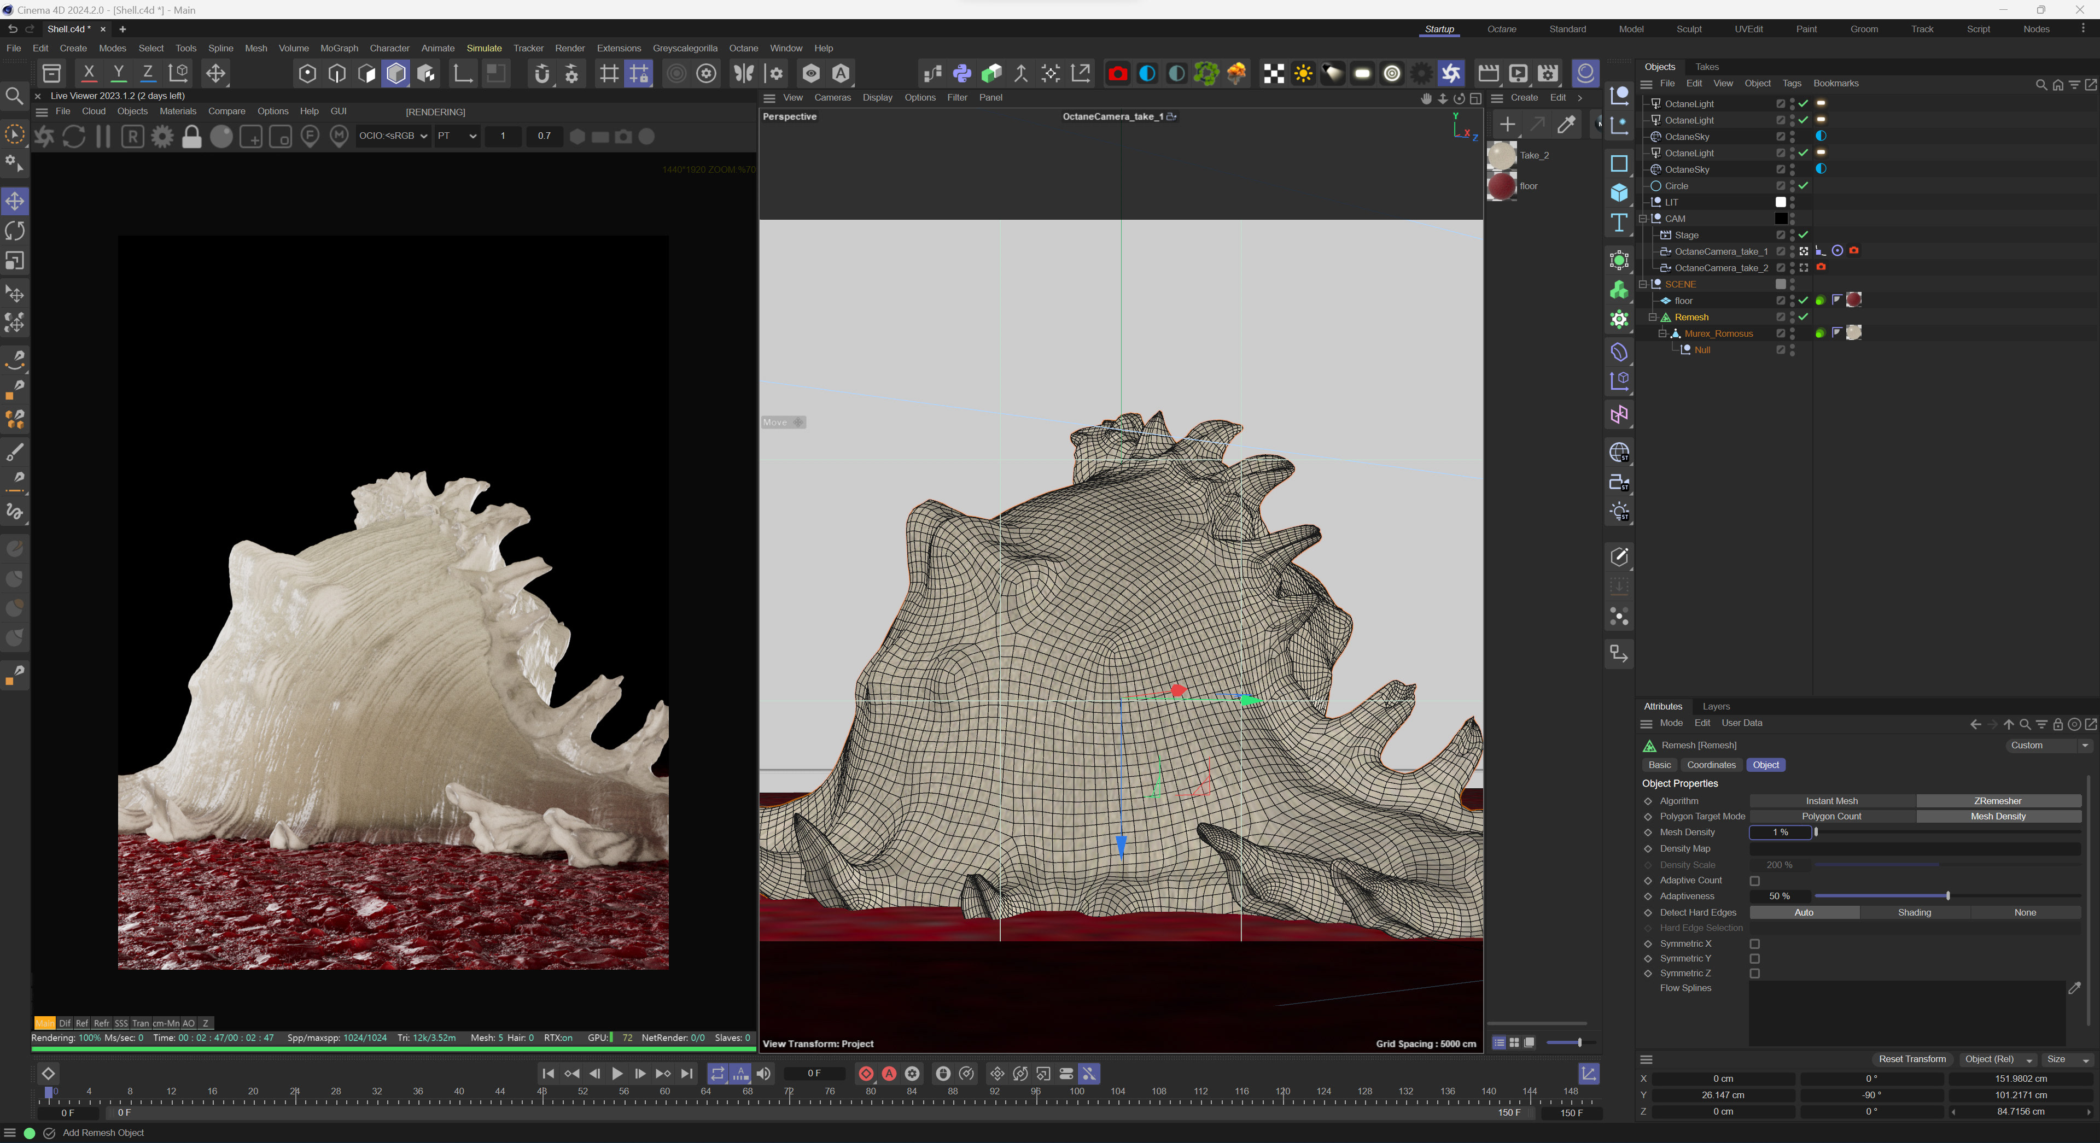Open the MoGraph menu
Image resolution: width=2100 pixels, height=1143 pixels.
tap(339, 48)
